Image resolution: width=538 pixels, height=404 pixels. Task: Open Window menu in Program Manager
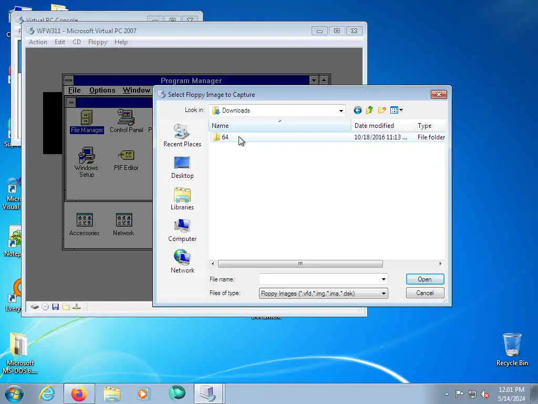(137, 90)
